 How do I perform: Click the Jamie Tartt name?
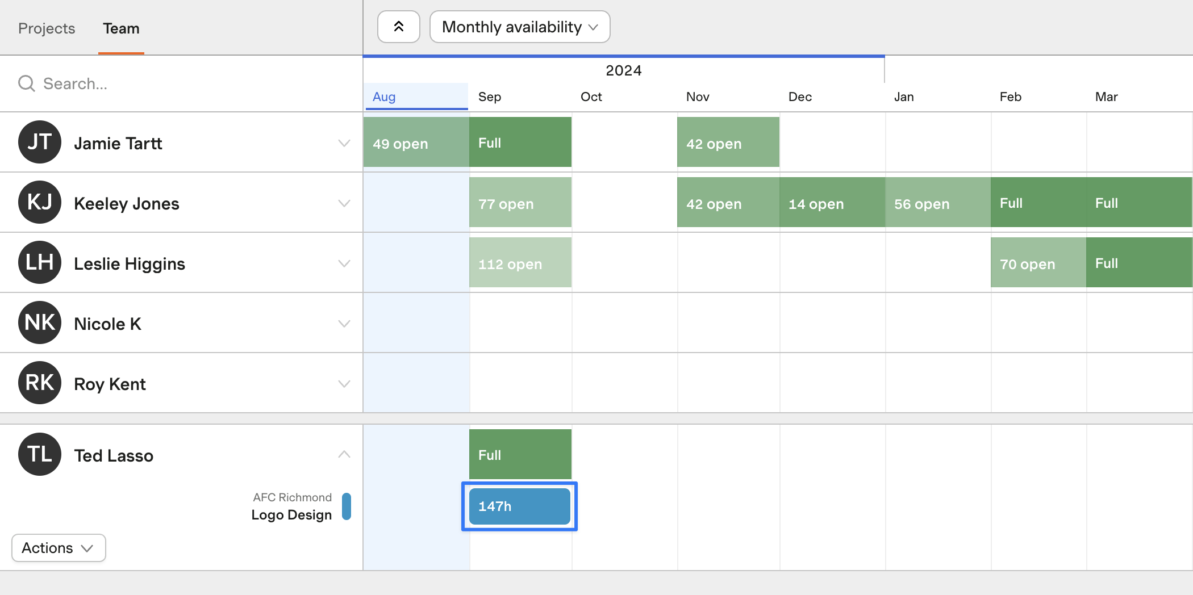tap(118, 143)
